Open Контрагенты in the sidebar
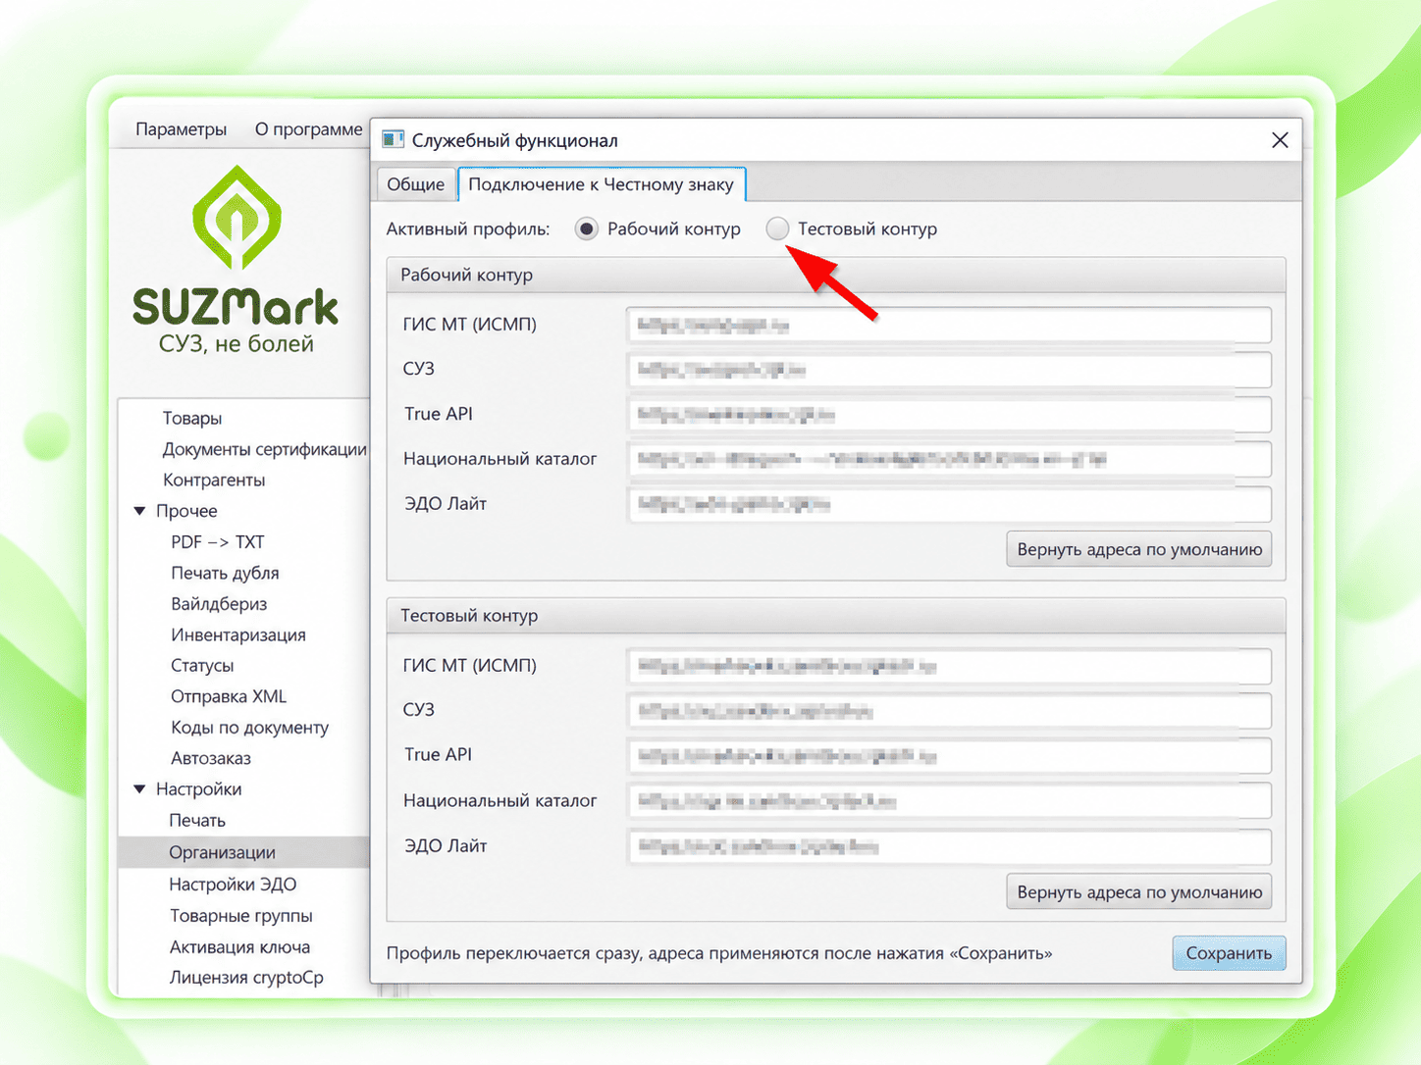The height and width of the screenshot is (1065, 1421). 214,480
